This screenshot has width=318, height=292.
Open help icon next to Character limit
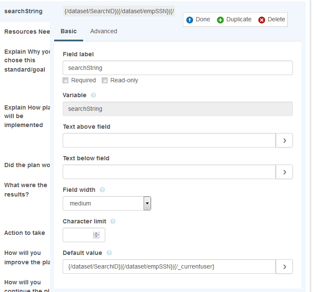coord(113,221)
